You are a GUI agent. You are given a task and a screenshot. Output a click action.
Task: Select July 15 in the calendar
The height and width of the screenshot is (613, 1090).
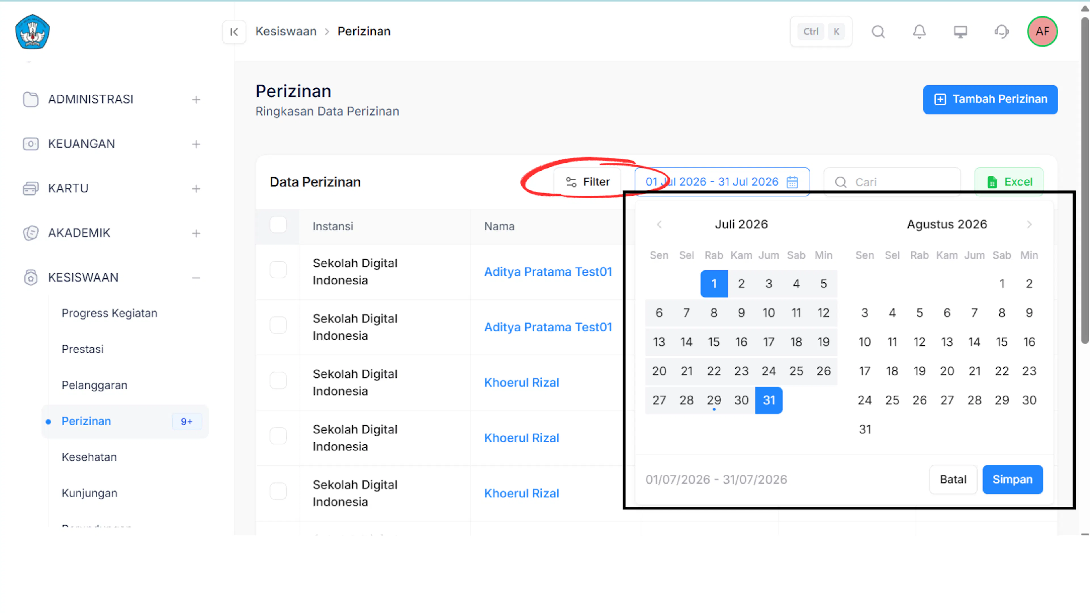[x=714, y=342]
